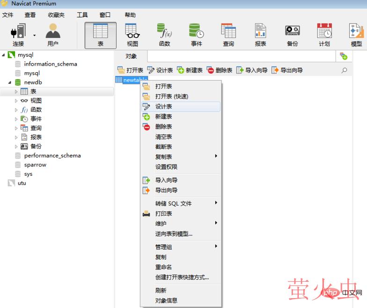Expand the 报表 node under newdb
This screenshot has height=308, width=367.
click(x=16, y=137)
